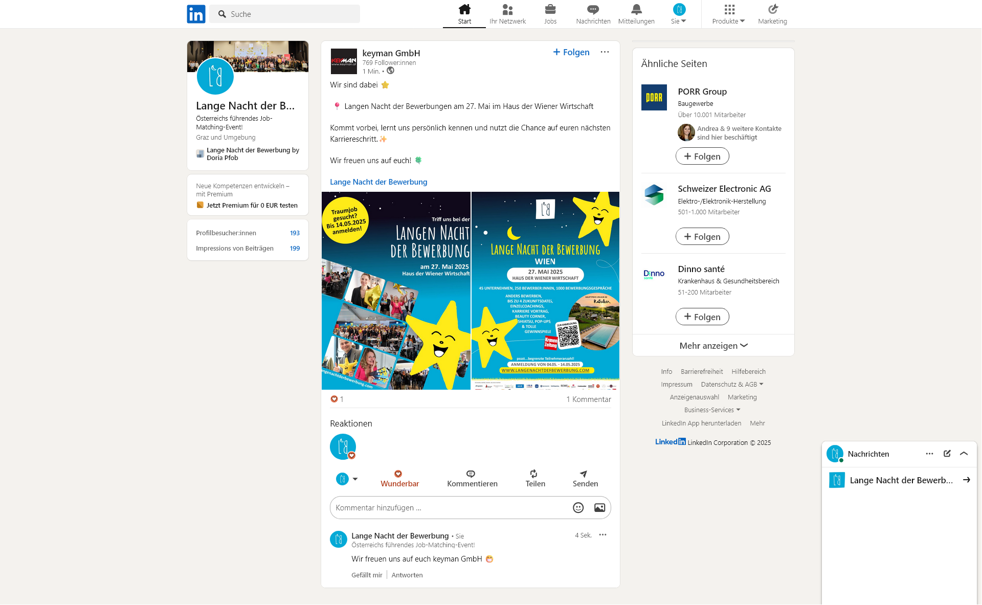
Task: Open Info footer link
Action: pos(666,371)
